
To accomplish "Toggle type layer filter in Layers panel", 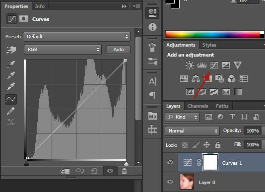I will pos(232,117).
